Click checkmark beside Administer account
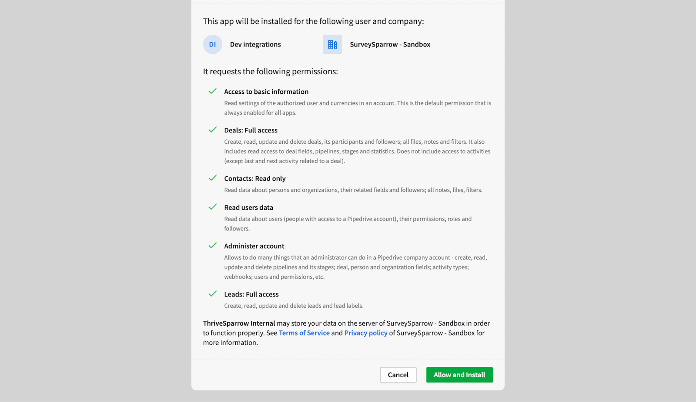The height and width of the screenshot is (402, 696). [x=212, y=246]
